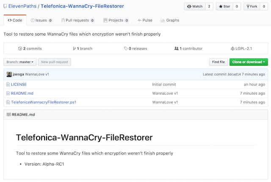The height and width of the screenshot is (182, 271).
Task: Expand the Clone or download menu
Action: click(x=249, y=62)
